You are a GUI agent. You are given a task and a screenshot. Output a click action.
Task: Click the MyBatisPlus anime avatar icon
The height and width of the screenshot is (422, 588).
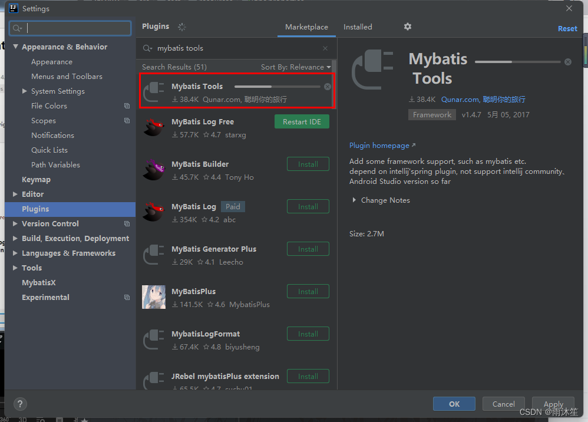(154, 297)
